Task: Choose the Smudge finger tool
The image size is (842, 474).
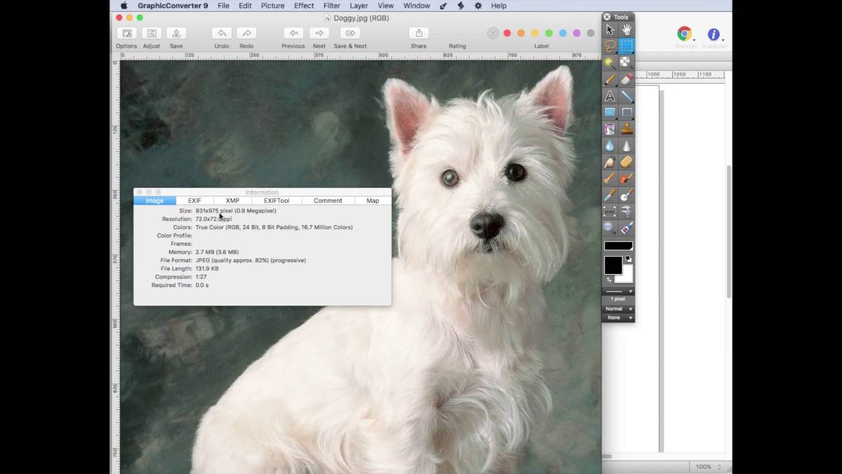Action: [610, 162]
